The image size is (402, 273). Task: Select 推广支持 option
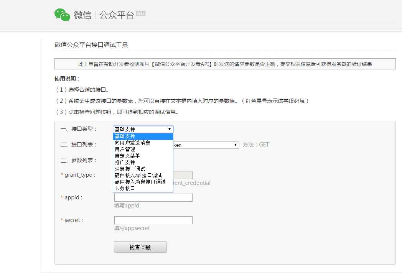click(143, 162)
